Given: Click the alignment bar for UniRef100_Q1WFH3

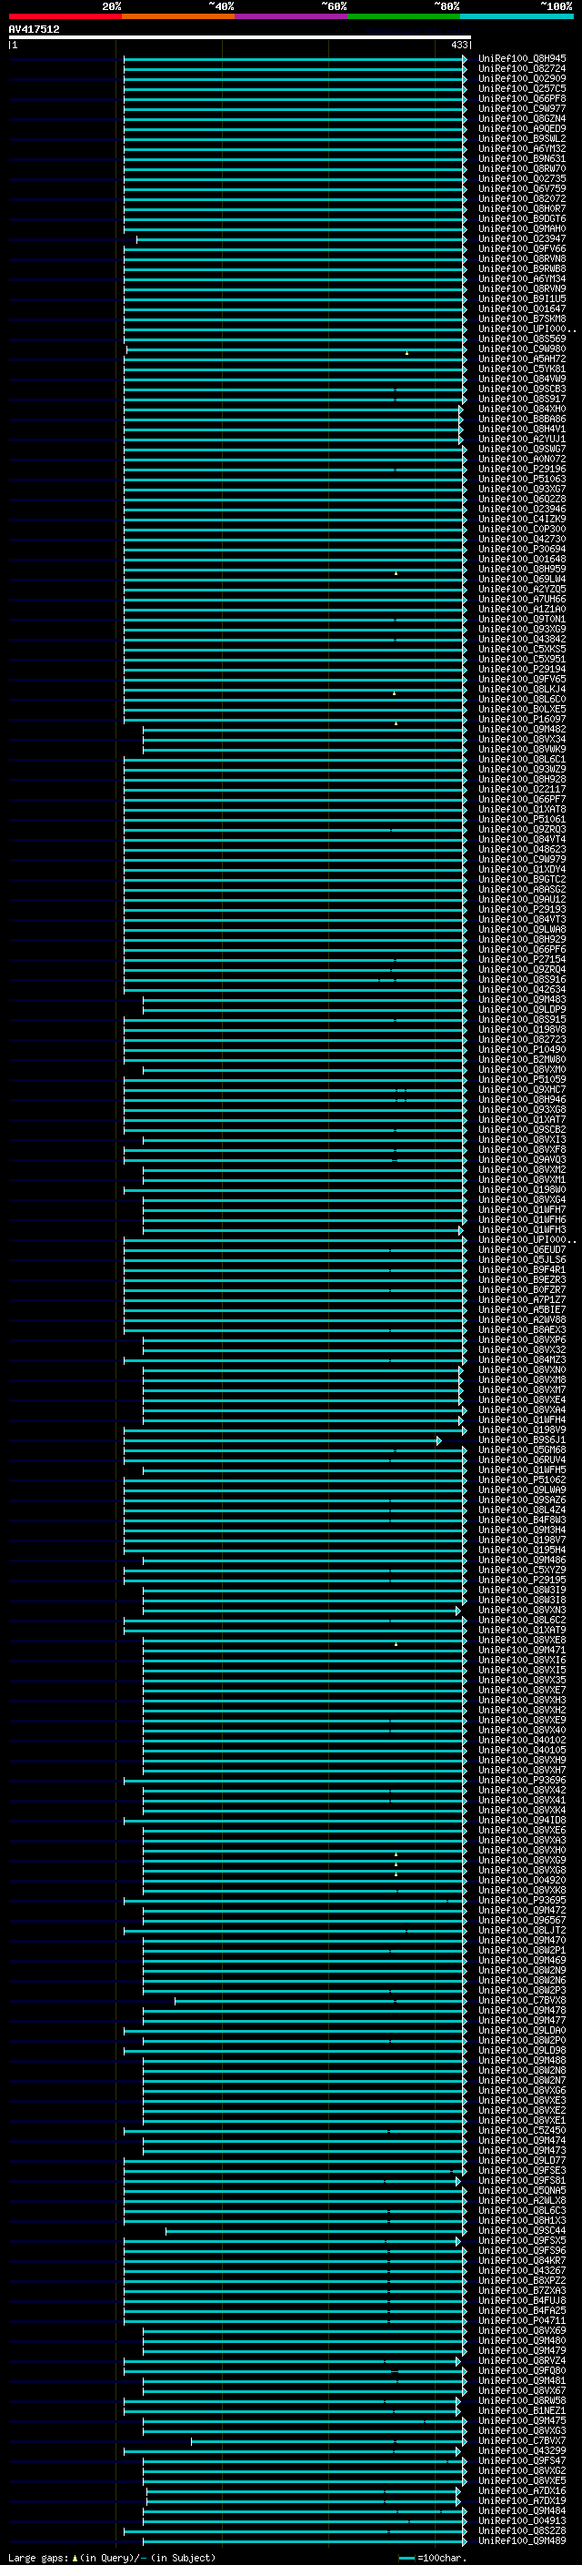Looking at the screenshot, I should point(304,1230).
